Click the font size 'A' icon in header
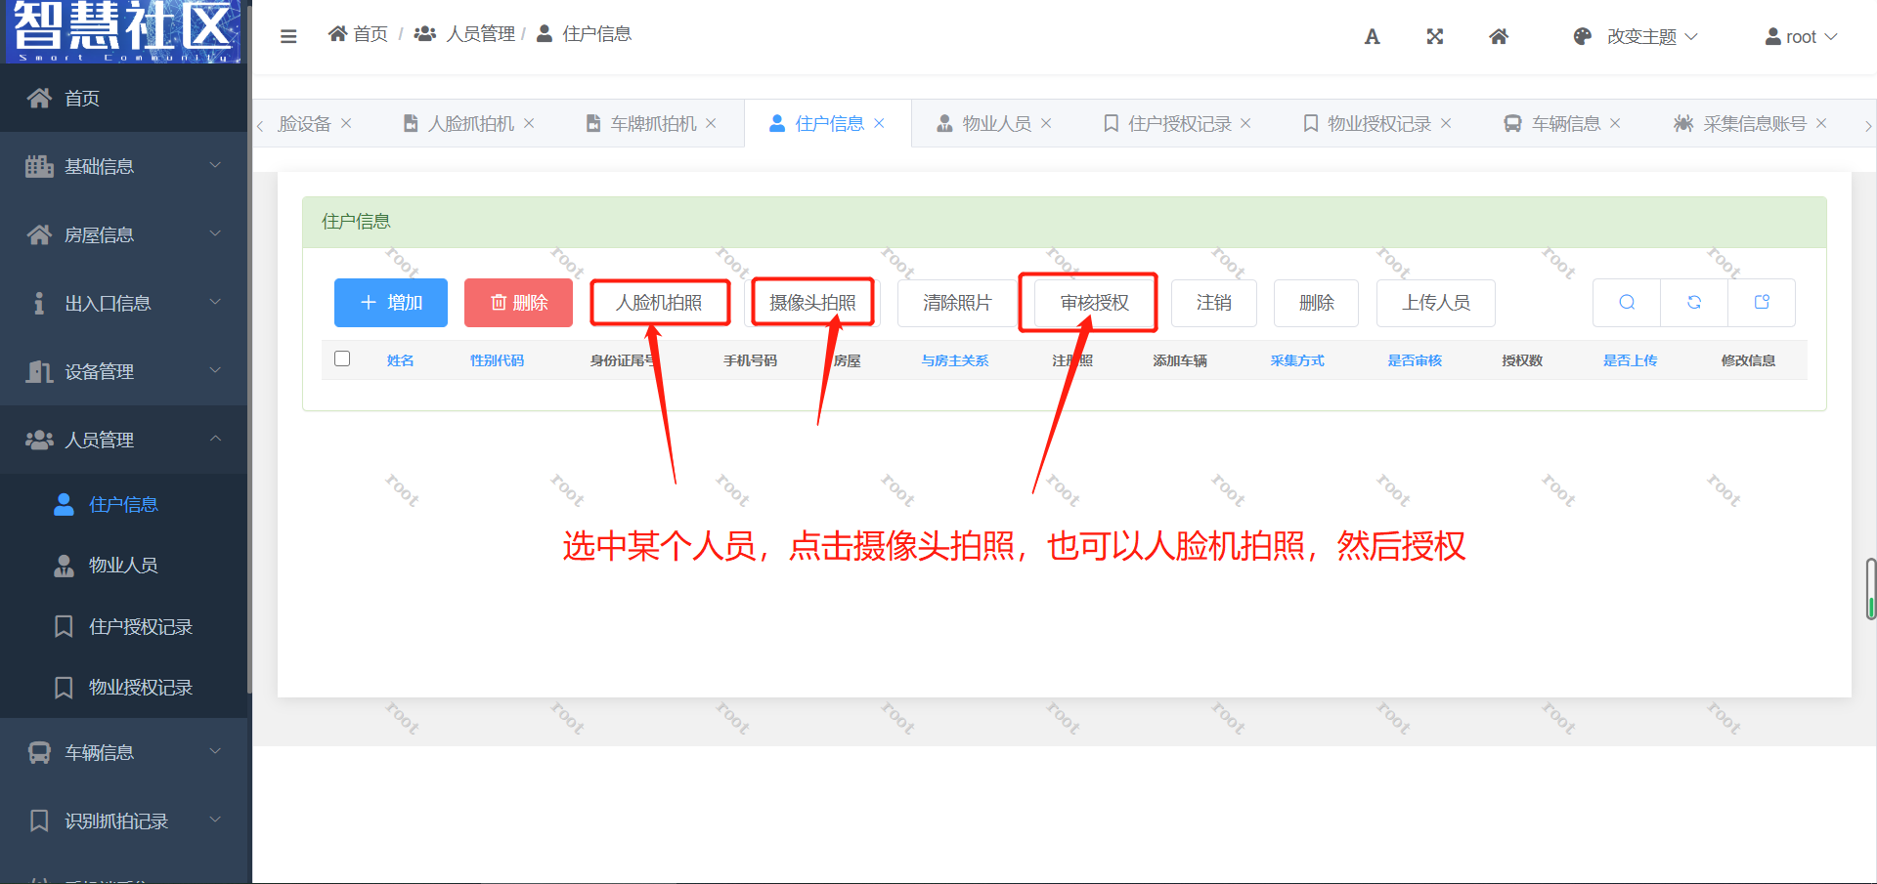The width and height of the screenshot is (1877, 884). (1372, 36)
